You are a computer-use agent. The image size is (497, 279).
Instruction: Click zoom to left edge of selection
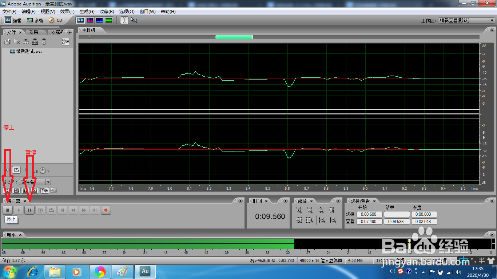tap(299, 220)
